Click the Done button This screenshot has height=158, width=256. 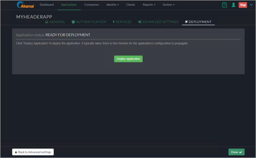point(237,152)
